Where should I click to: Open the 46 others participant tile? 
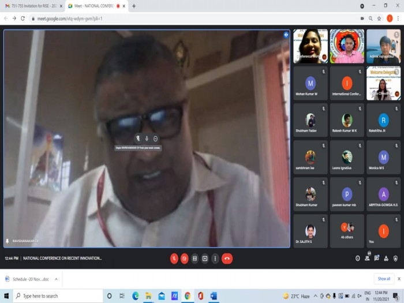[347, 231]
